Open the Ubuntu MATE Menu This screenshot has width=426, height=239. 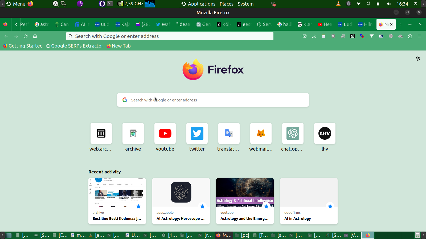16,4
